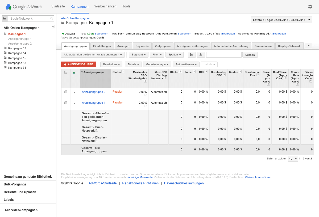Open help icon for Max. CPC Display-Netzwerk

[x=165, y=78]
